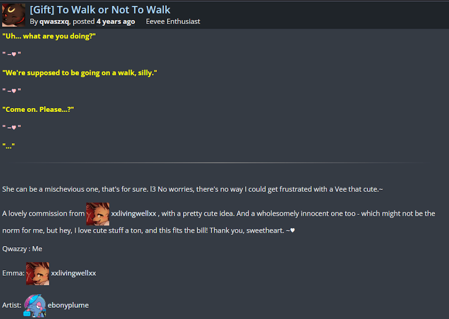Click the "Eevee Enthusiast" user title

(173, 21)
